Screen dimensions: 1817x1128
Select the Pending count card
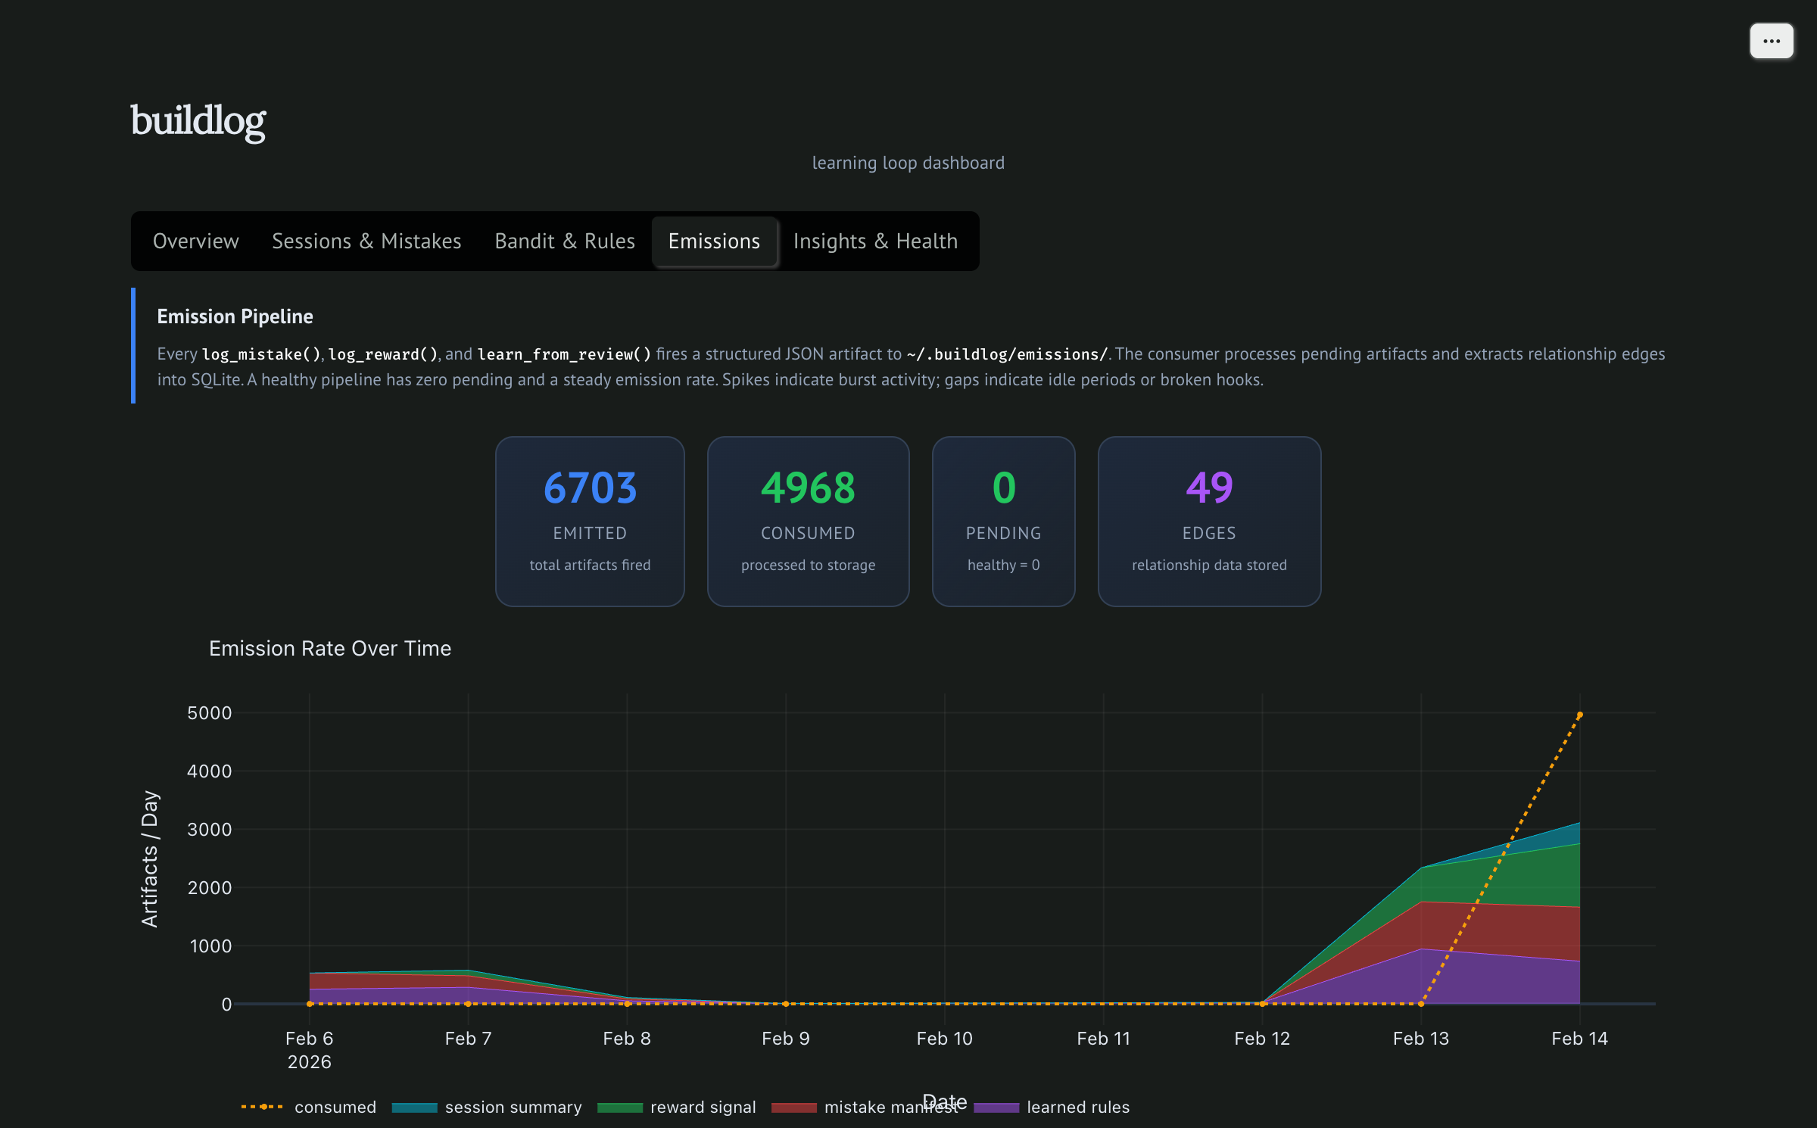coord(1003,521)
